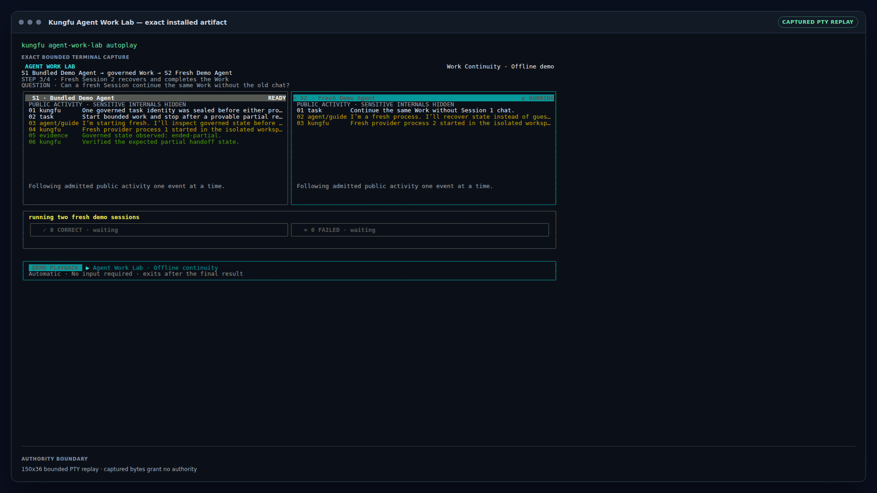Click S1 panel's Following admitted public activity line
Viewport: 877px width, 493px height.
(x=127, y=186)
